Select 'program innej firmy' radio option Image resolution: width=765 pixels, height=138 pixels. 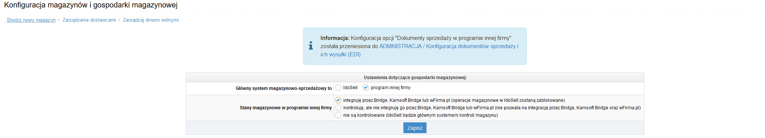coord(366,88)
